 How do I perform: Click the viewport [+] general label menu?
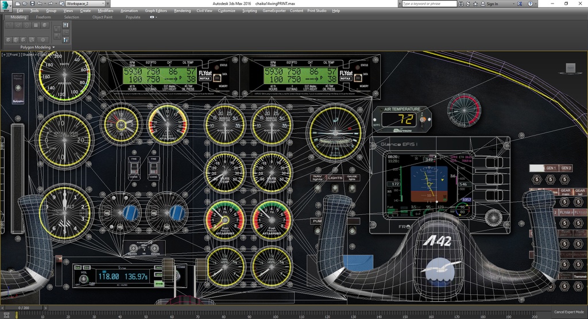pyautogui.click(x=5, y=55)
